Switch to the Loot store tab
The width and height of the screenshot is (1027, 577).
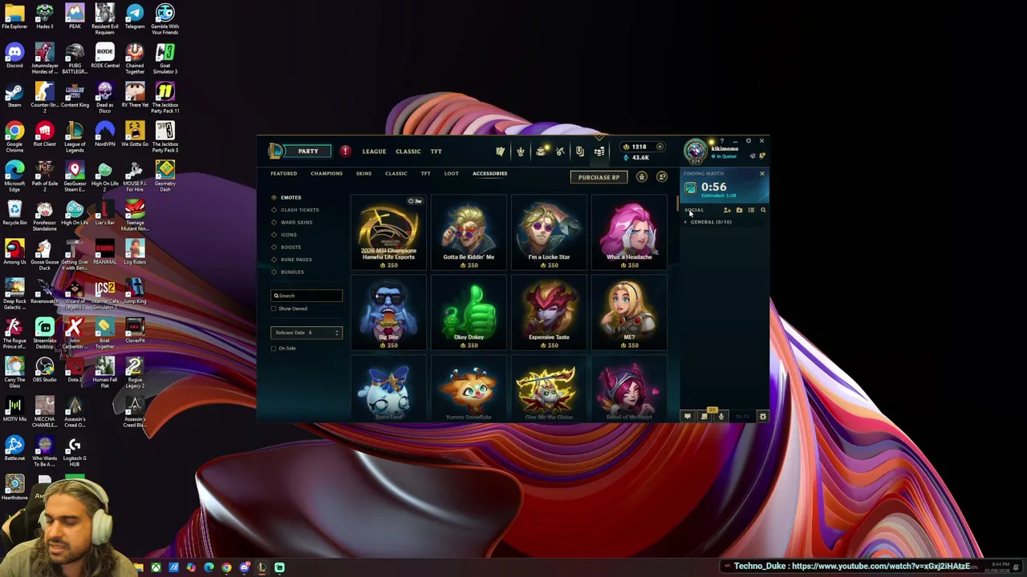coord(451,174)
